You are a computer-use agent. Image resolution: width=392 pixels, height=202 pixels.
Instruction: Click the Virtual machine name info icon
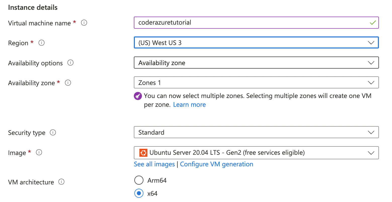(84, 23)
